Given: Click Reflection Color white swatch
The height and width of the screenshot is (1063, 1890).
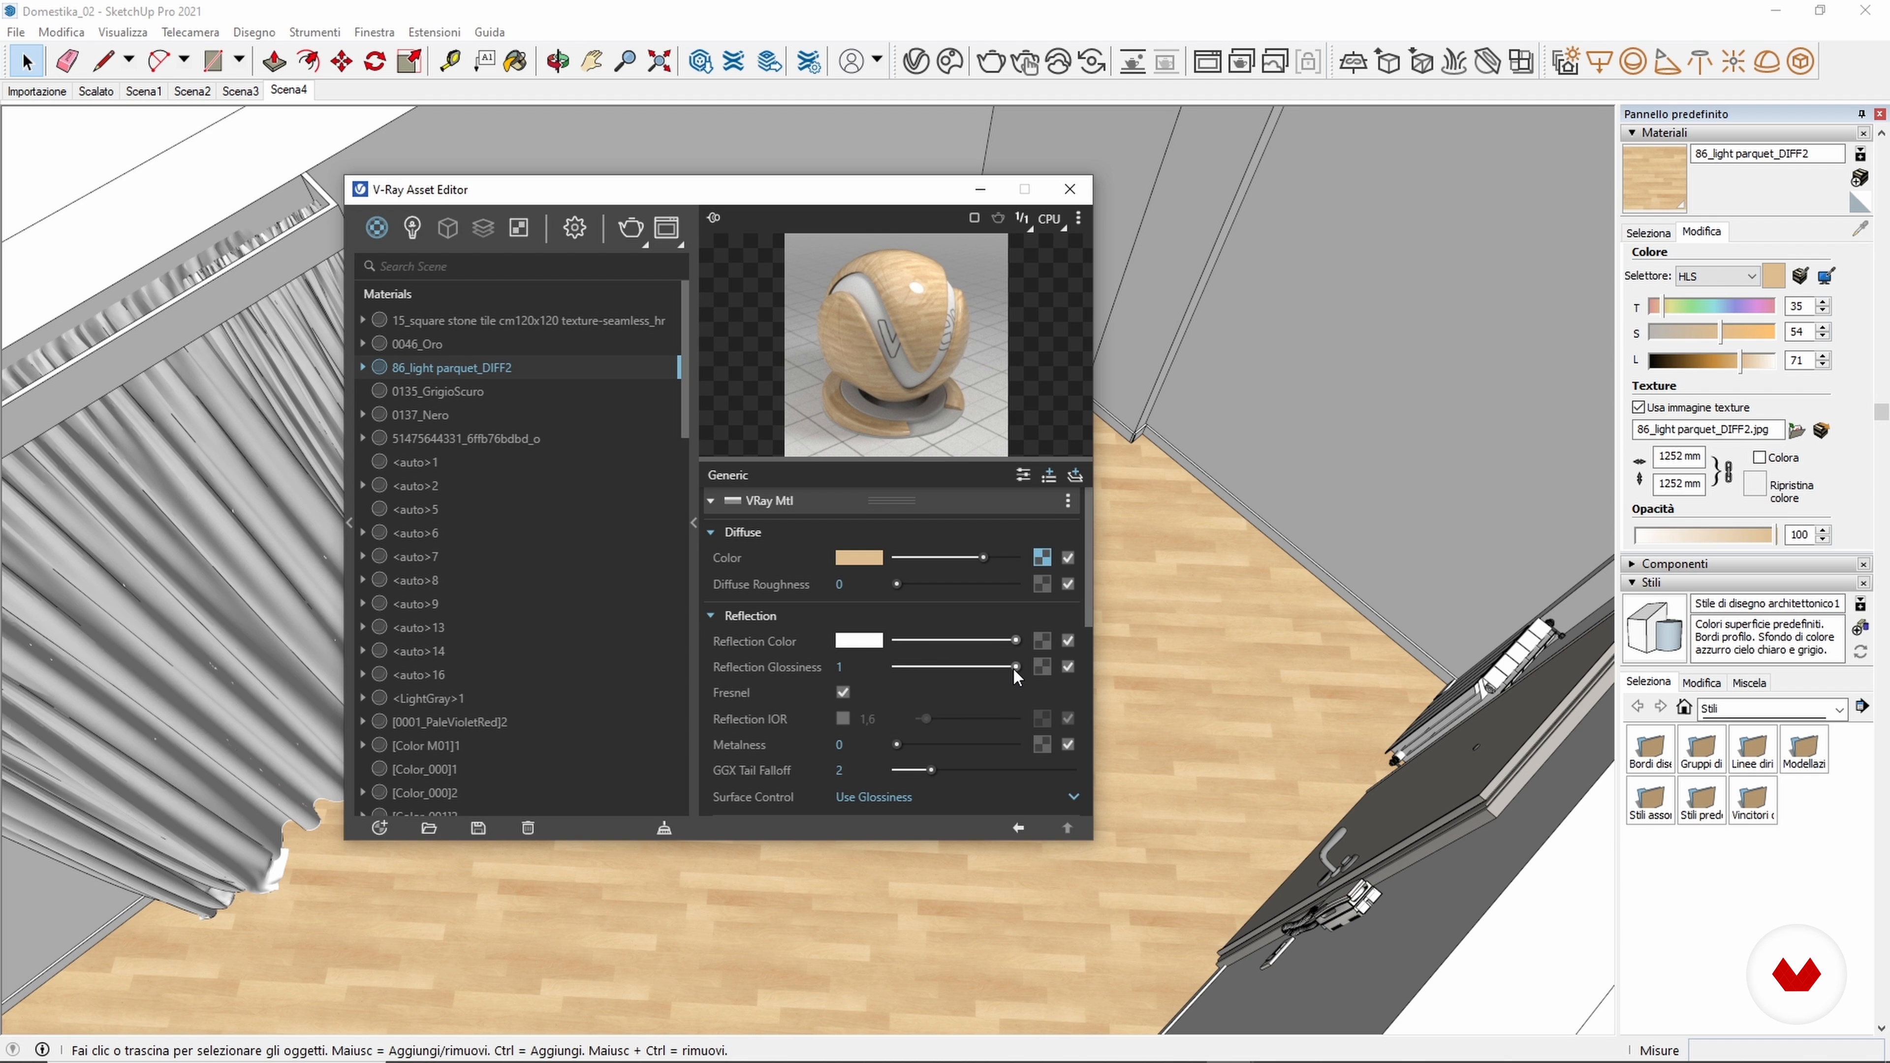Looking at the screenshot, I should point(859,641).
